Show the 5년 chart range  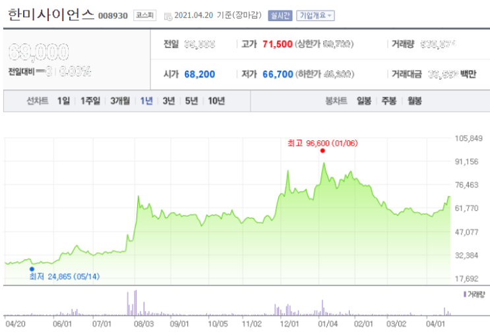pyautogui.click(x=191, y=101)
